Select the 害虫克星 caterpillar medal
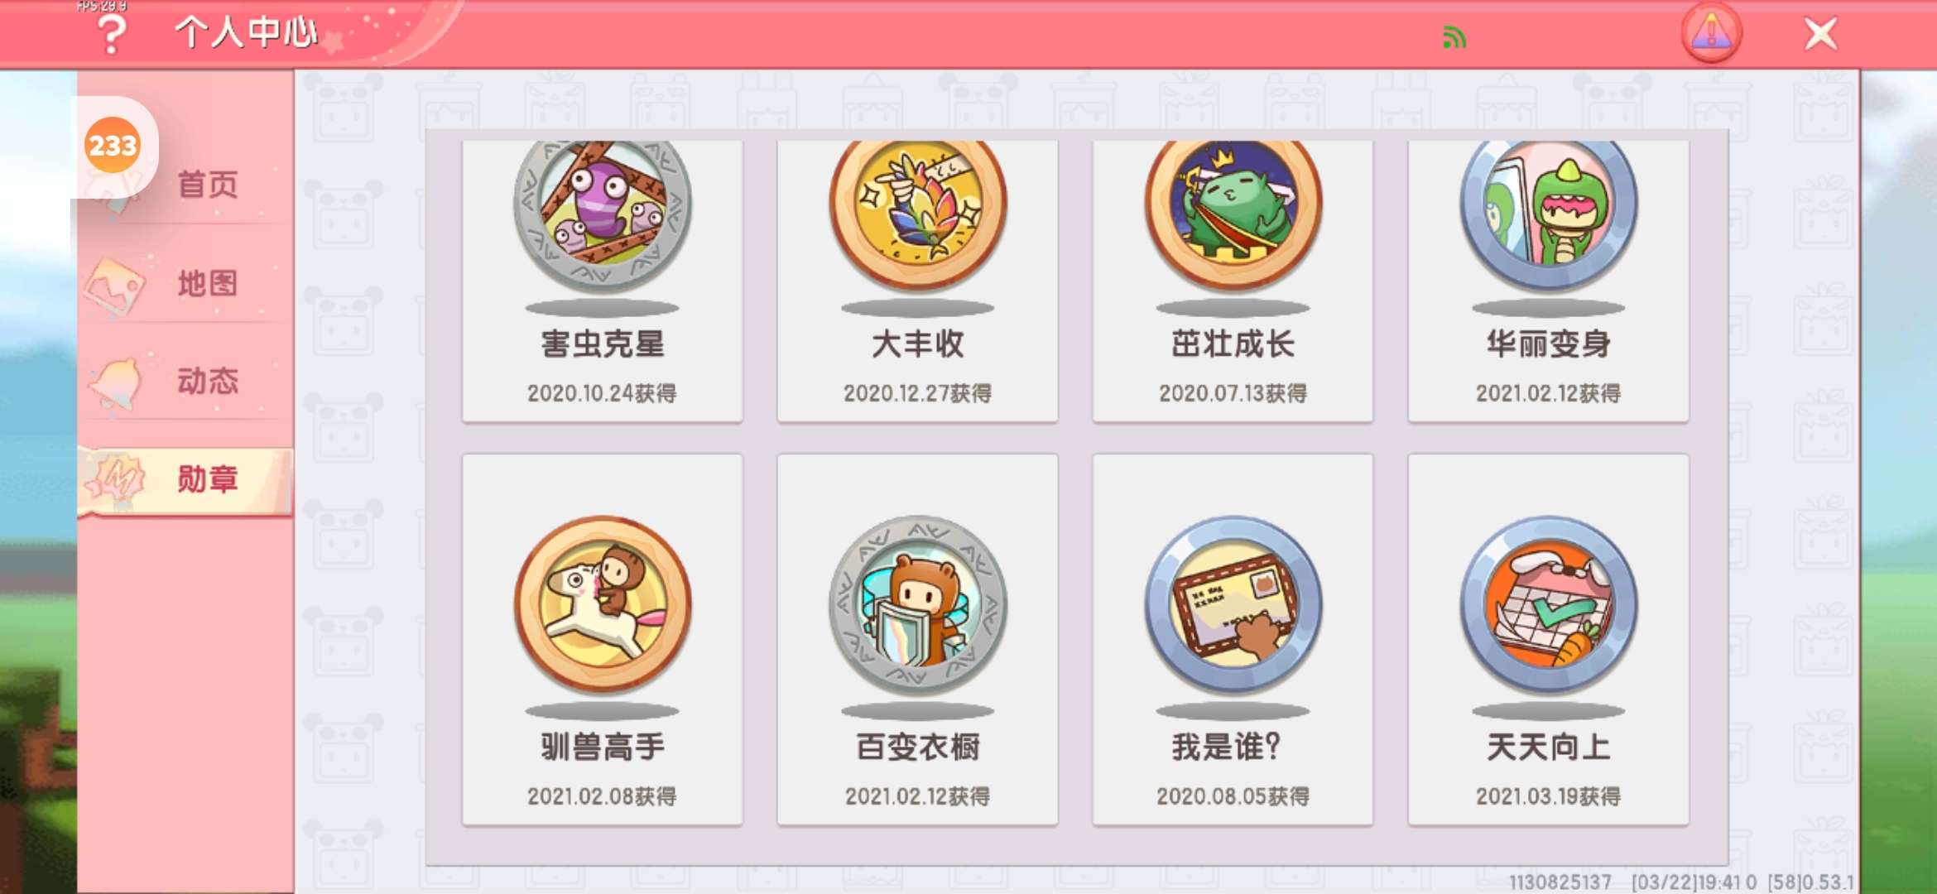Screen dimensions: 1937x894 point(602,280)
